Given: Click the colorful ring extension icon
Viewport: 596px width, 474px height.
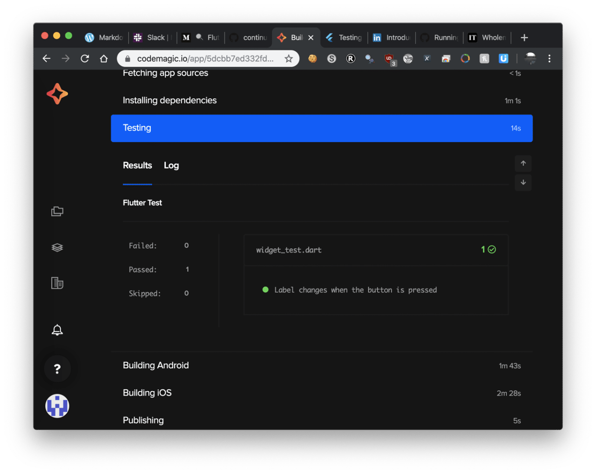Looking at the screenshot, I should pyautogui.click(x=465, y=58).
